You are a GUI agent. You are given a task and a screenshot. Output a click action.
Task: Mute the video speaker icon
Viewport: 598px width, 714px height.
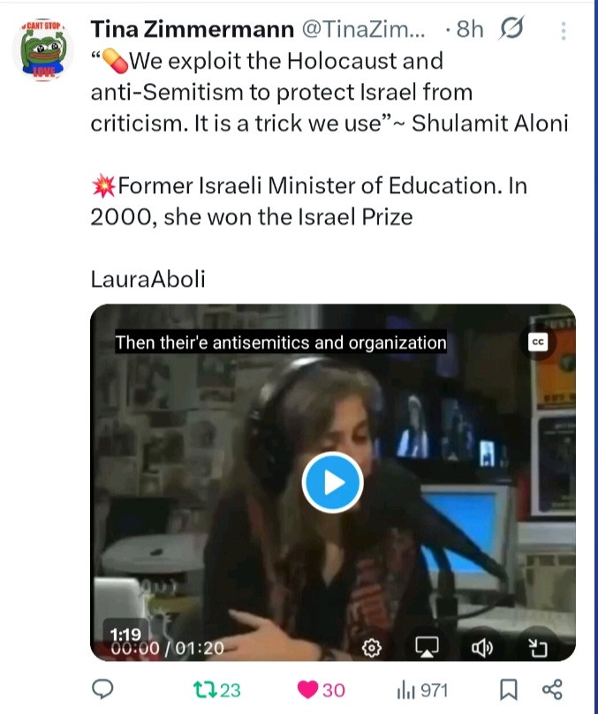[x=481, y=647]
